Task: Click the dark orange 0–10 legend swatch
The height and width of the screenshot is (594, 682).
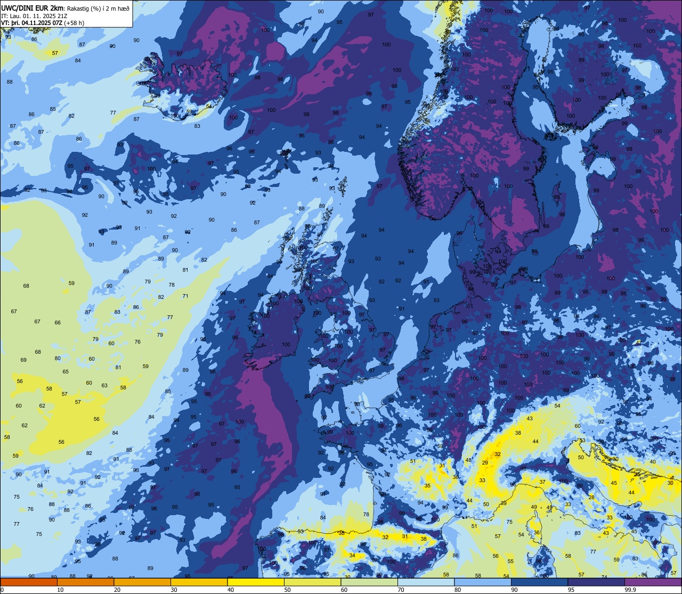Action: [x=29, y=582]
